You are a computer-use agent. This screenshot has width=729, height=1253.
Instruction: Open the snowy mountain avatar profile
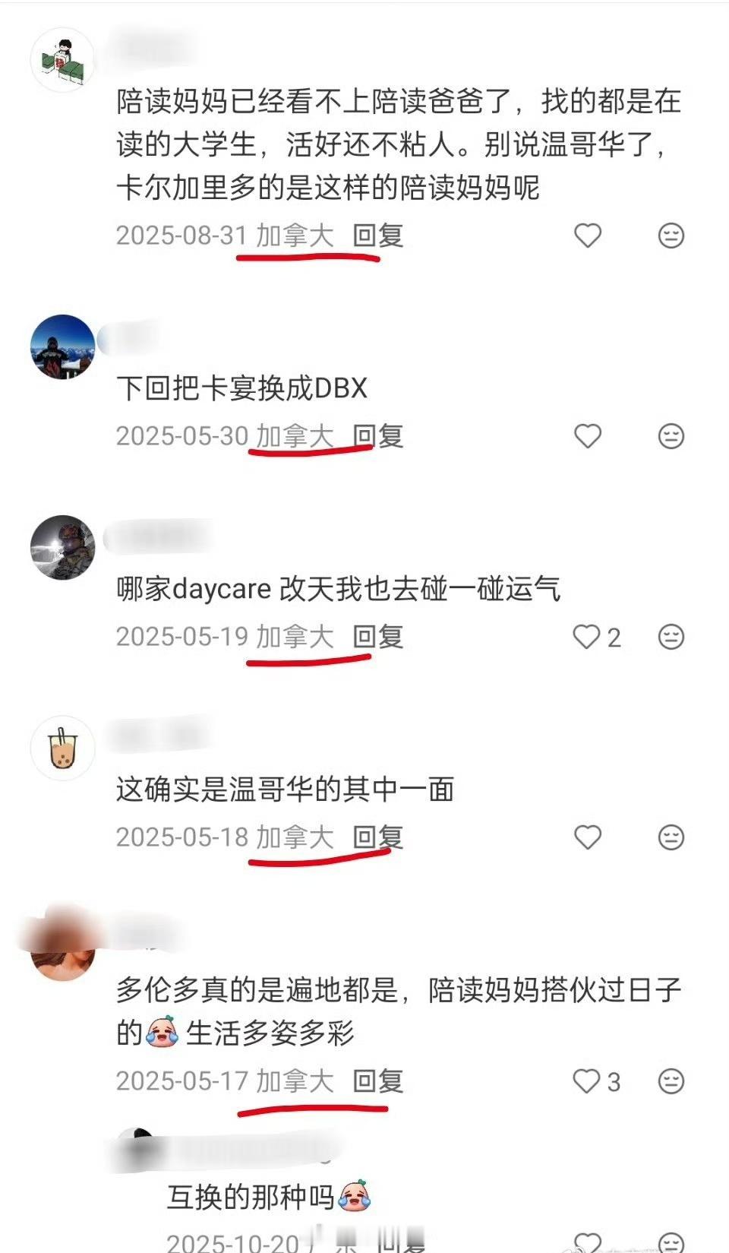(62, 347)
